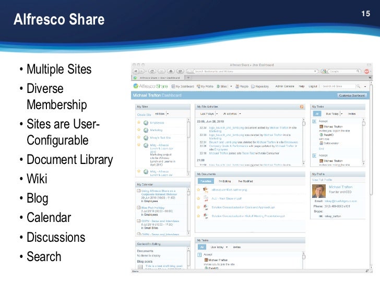Viewport: 380px width, 294px height.
Task: Open the Sites dropdown arrow in Alfresco header
Action: 231,86
